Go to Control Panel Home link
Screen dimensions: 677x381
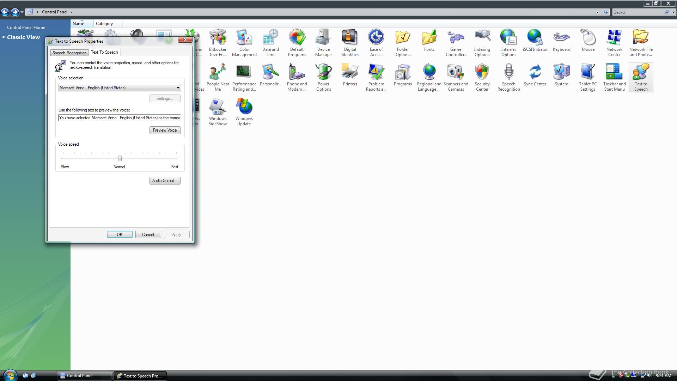pos(26,28)
